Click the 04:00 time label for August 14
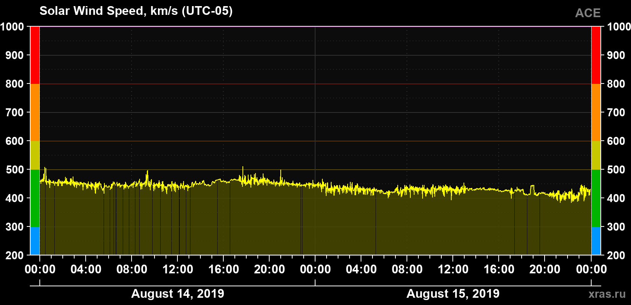 86,270
